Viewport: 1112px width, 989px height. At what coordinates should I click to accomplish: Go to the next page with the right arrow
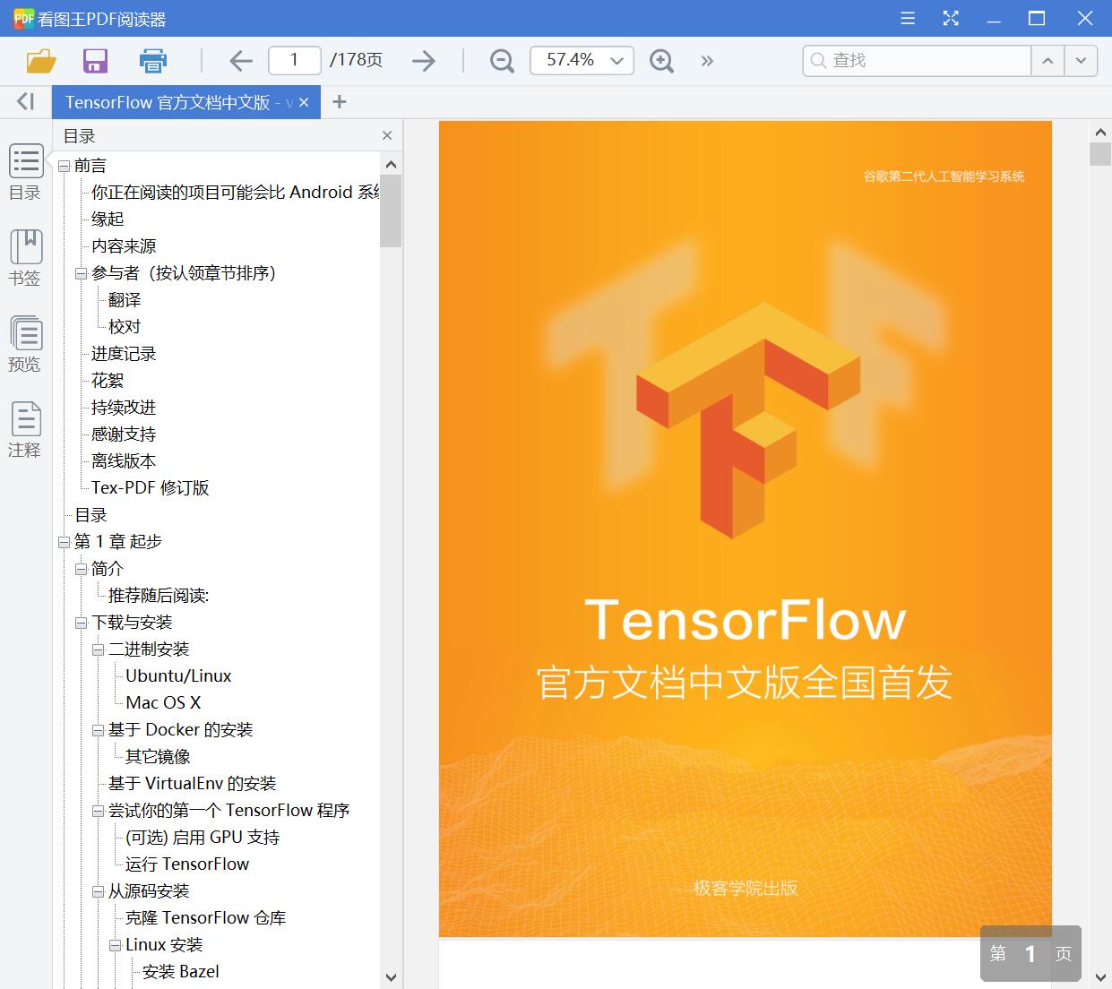pyautogui.click(x=424, y=61)
